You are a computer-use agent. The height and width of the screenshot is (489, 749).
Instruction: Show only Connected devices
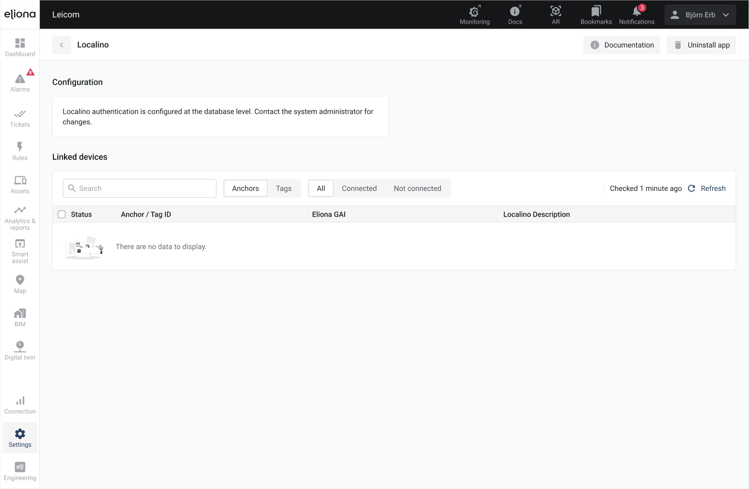(359, 189)
